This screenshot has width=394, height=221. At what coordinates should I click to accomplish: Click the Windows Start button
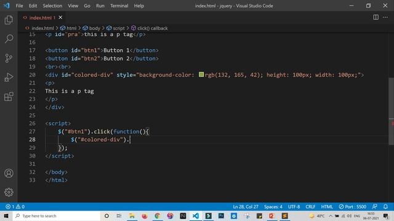[x=6, y=215]
